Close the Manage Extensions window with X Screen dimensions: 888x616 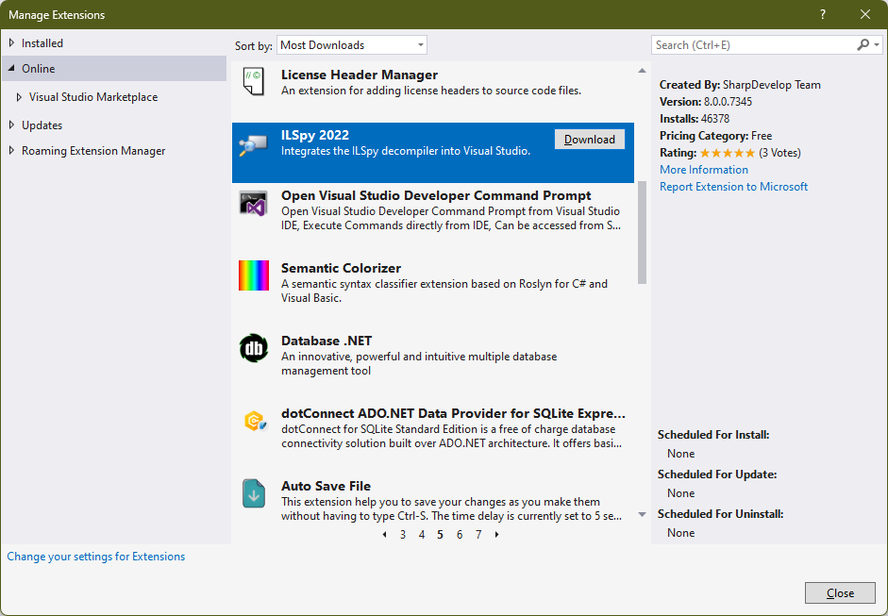click(865, 15)
